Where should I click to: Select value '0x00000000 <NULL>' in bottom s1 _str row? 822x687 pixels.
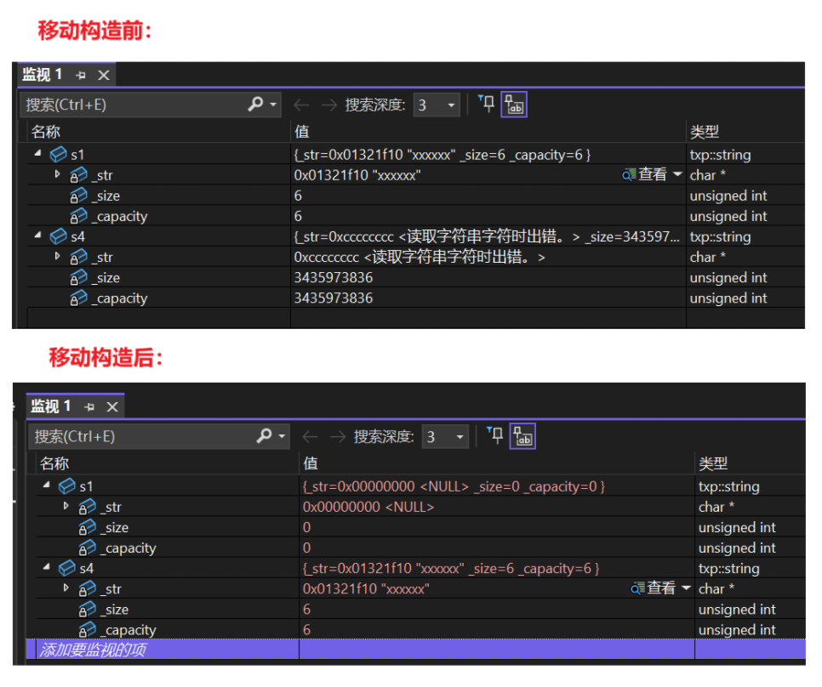[368, 507]
